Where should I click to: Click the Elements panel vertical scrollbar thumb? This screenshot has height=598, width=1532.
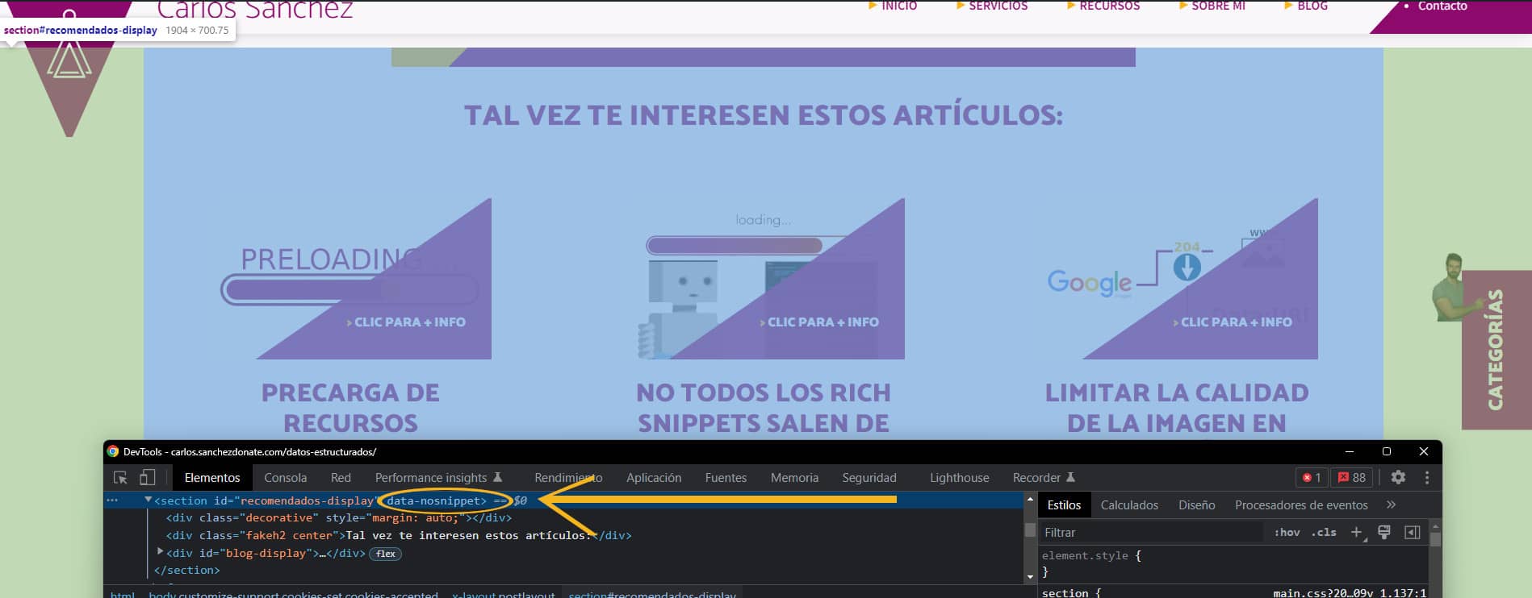[x=1030, y=529]
